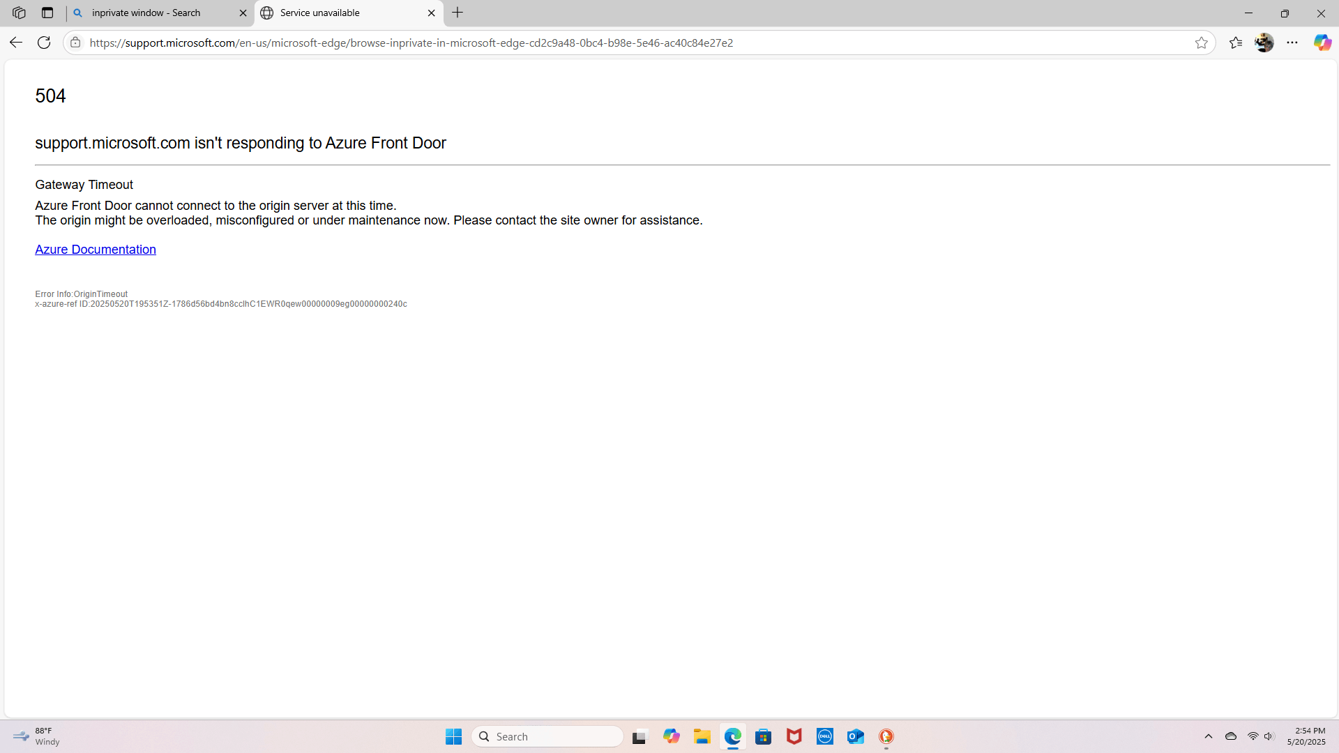Image resolution: width=1339 pixels, height=753 pixels.
Task: Click the 504 error heading
Action: coord(50,96)
